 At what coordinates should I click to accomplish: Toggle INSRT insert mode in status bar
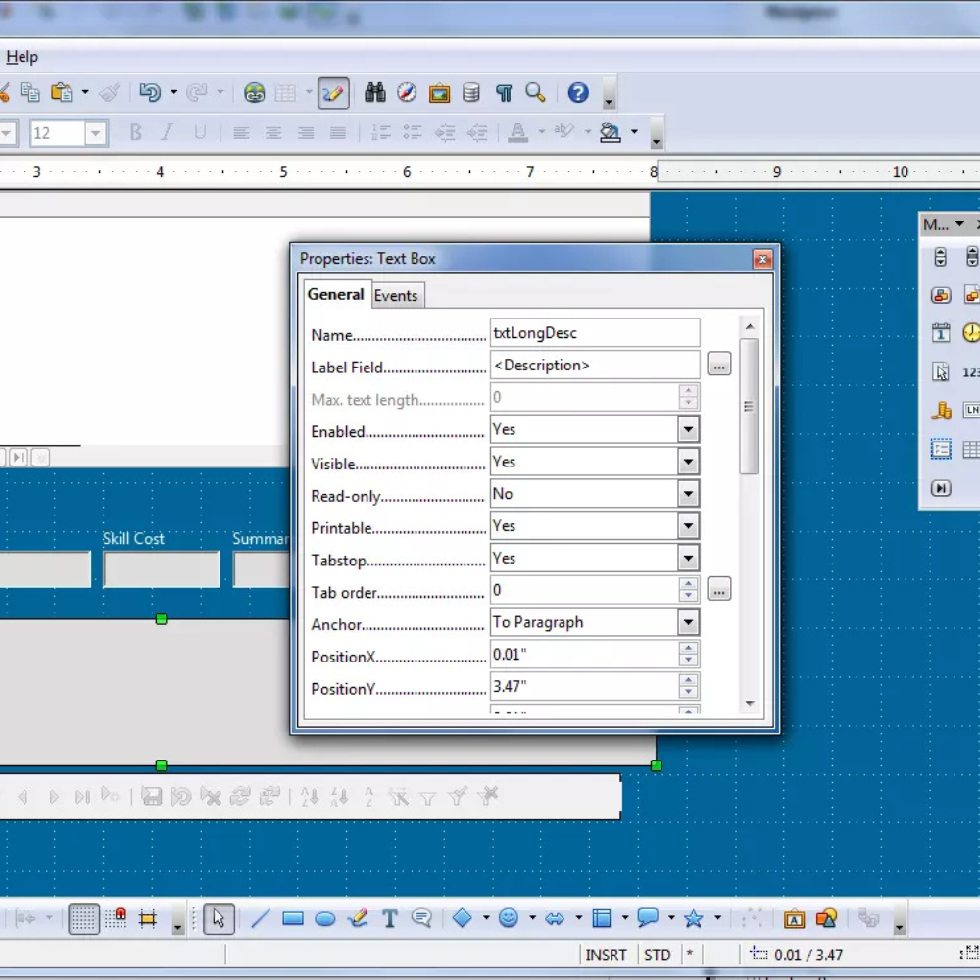pyautogui.click(x=606, y=955)
